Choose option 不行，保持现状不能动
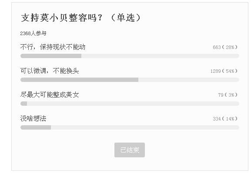The width and height of the screenshot is (251, 179). (53, 47)
